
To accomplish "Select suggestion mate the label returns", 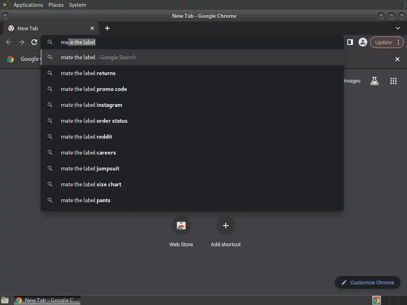I will [x=192, y=73].
